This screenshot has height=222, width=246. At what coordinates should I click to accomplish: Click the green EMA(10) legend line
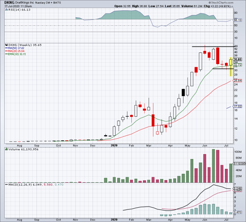click(6, 54)
